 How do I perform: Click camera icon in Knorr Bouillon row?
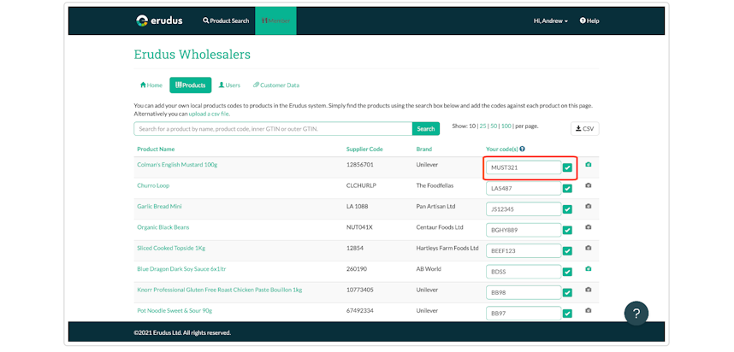[589, 290]
